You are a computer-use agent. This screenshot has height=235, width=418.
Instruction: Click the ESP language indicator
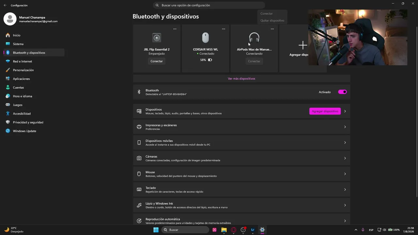click(371, 230)
